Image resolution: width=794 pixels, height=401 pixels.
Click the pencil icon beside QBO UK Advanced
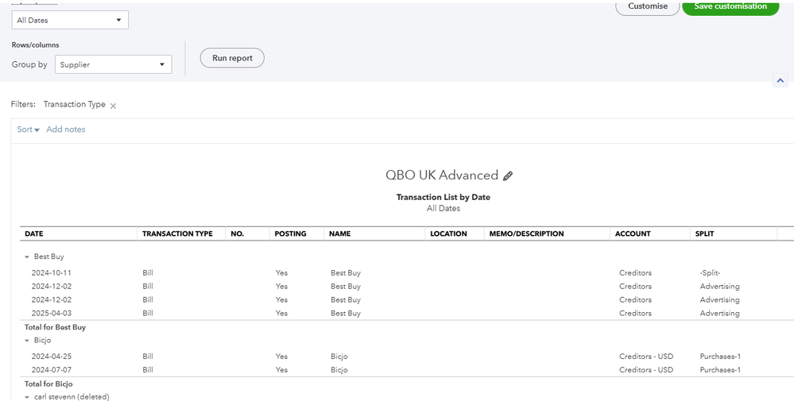[509, 176]
